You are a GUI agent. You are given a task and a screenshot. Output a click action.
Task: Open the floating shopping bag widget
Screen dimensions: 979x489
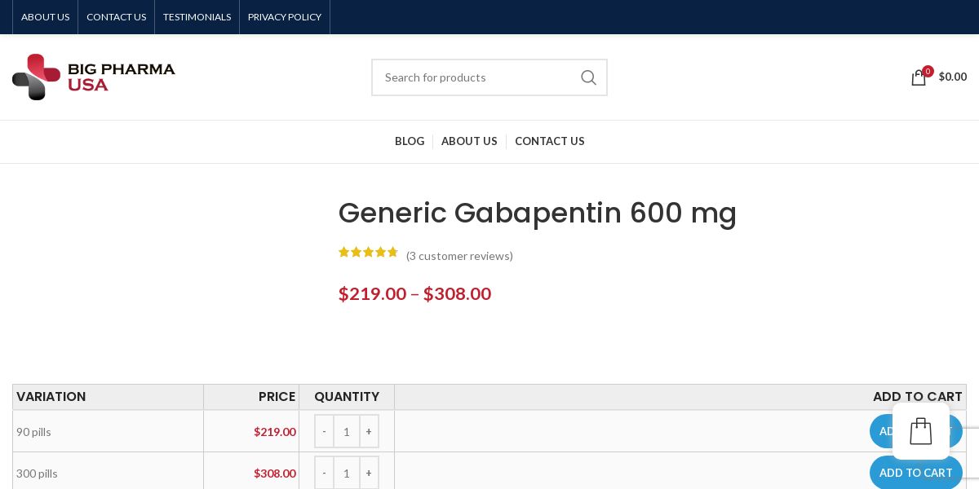tap(920, 431)
